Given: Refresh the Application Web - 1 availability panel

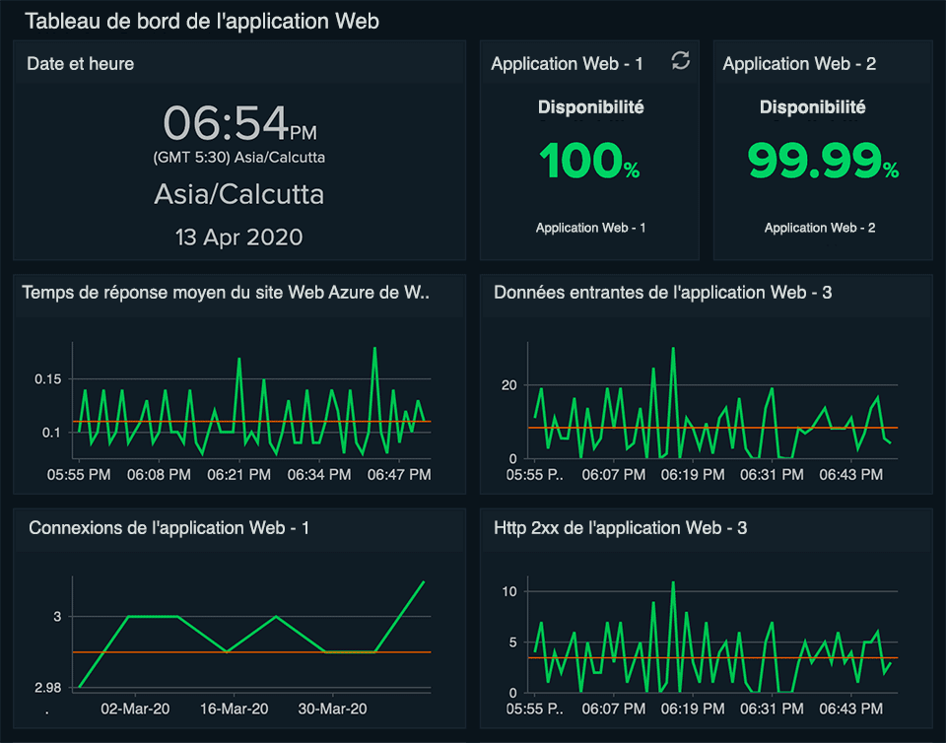Looking at the screenshot, I should [x=680, y=61].
